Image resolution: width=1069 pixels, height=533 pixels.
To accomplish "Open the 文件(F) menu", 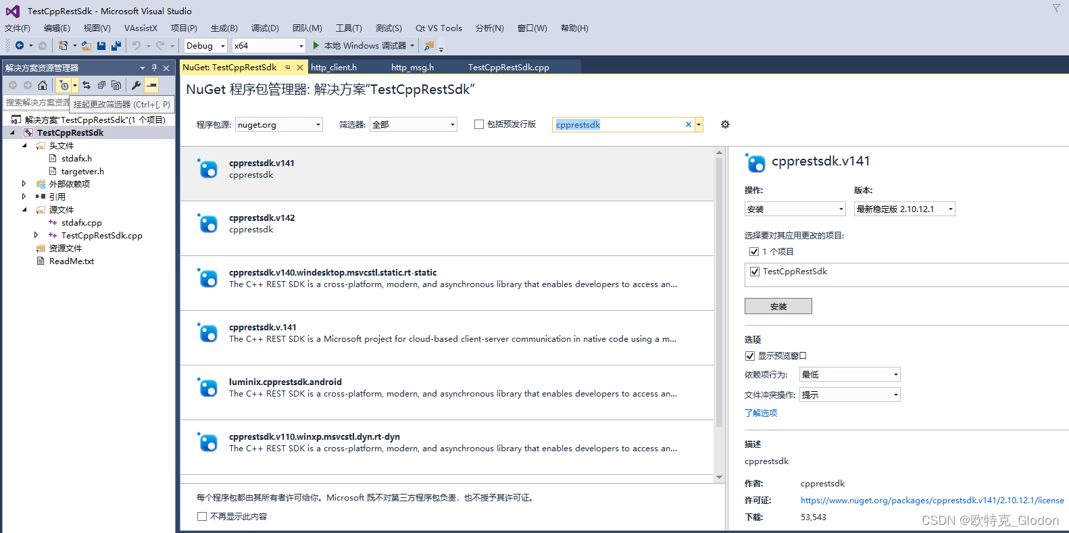I will pyautogui.click(x=18, y=28).
